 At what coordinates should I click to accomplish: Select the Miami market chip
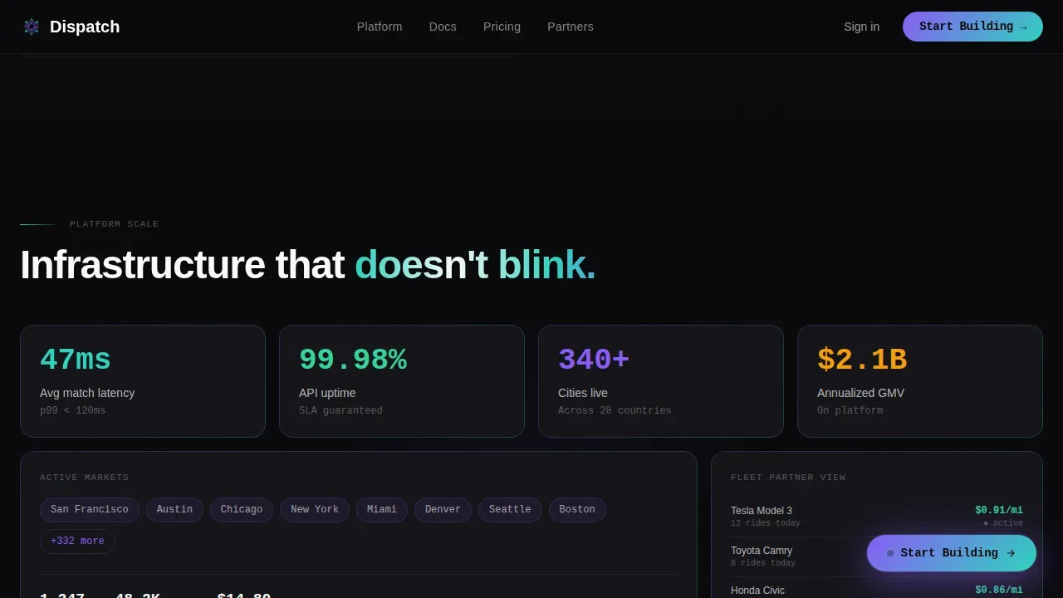pyautogui.click(x=382, y=510)
